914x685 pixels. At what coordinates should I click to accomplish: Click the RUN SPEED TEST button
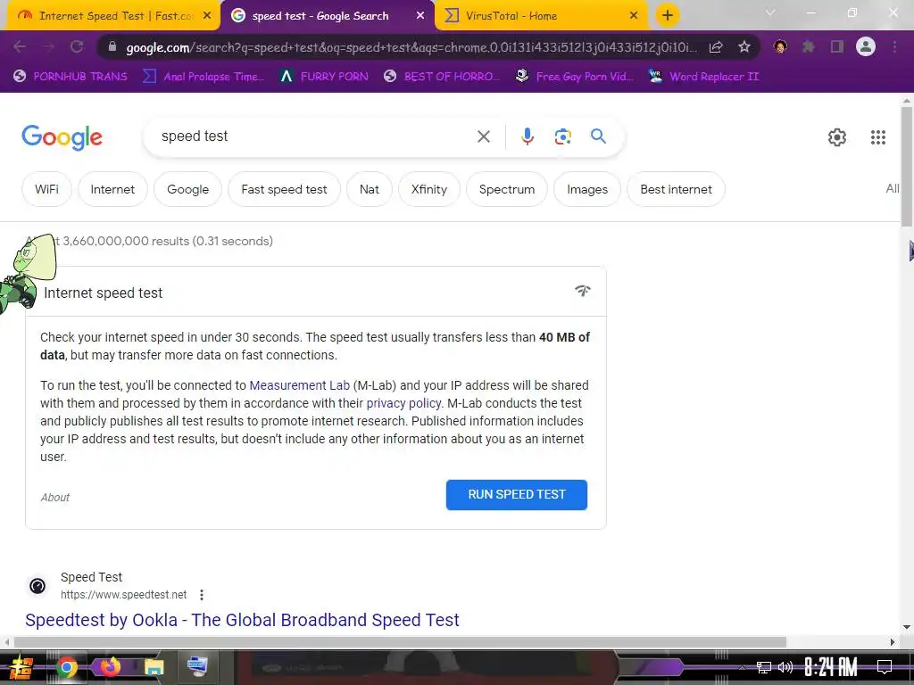pos(517,494)
